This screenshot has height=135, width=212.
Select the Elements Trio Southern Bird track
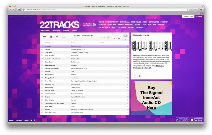pos(85,84)
